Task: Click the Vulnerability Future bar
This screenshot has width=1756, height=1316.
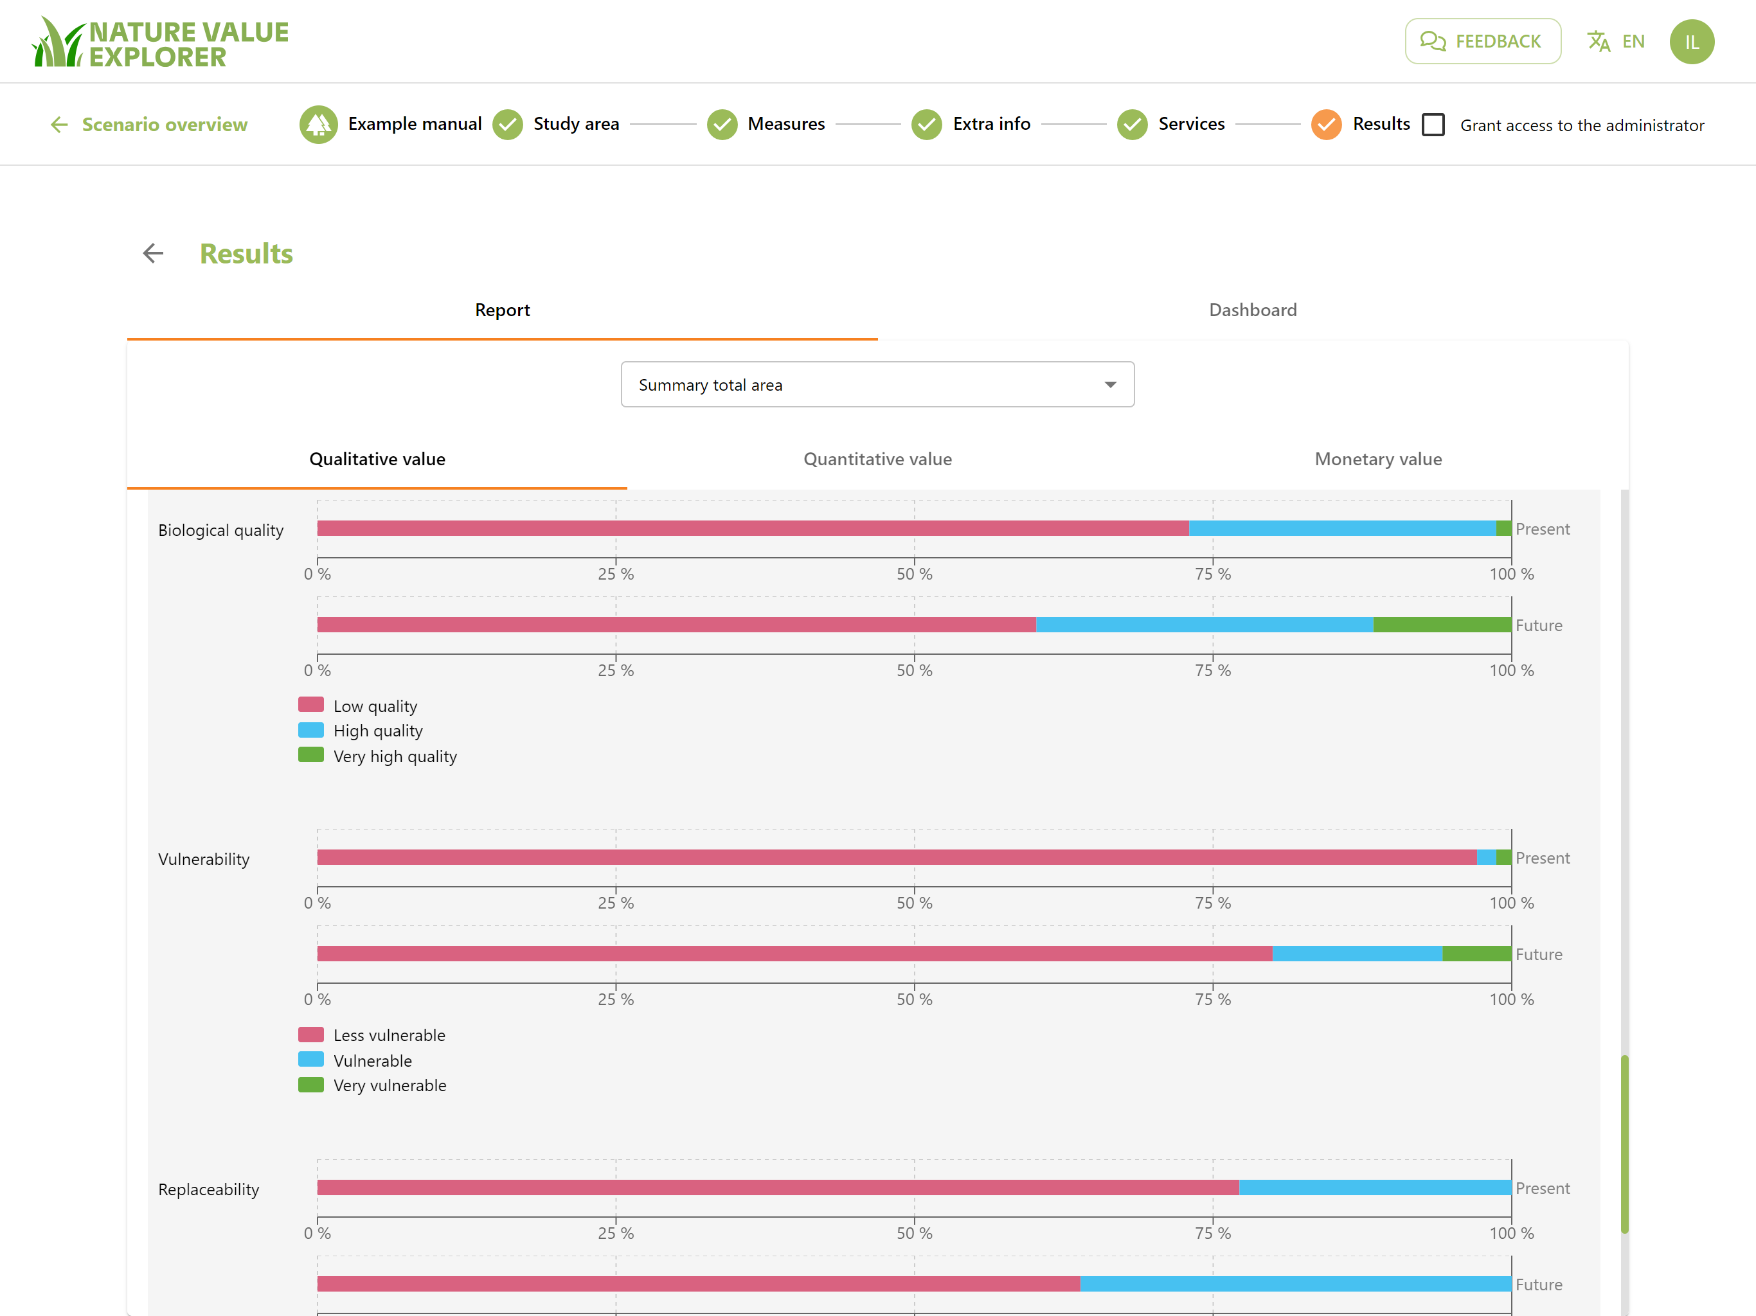Action: pyautogui.click(x=914, y=954)
